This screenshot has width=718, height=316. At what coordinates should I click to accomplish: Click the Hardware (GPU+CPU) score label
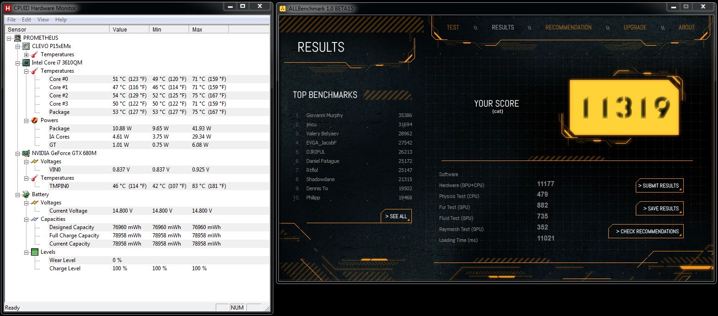(462, 185)
